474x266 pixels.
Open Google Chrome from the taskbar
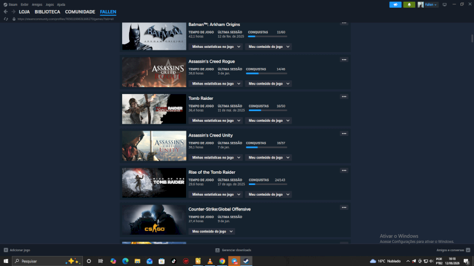pos(222,261)
